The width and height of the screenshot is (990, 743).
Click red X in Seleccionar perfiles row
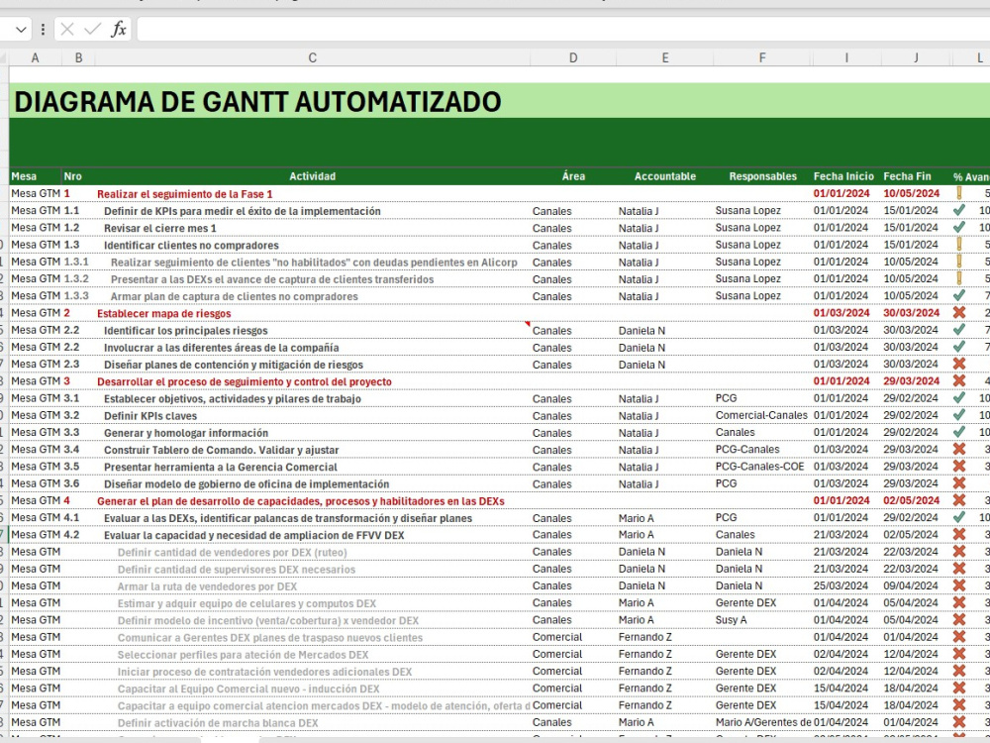pos(959,654)
